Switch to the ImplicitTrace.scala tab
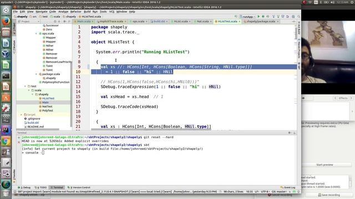 tap(111, 22)
